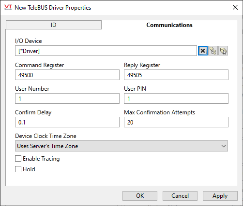Click into the Reply Register field with 49505
Viewport: 243px width, 206px height.
pyautogui.click(x=176, y=75)
